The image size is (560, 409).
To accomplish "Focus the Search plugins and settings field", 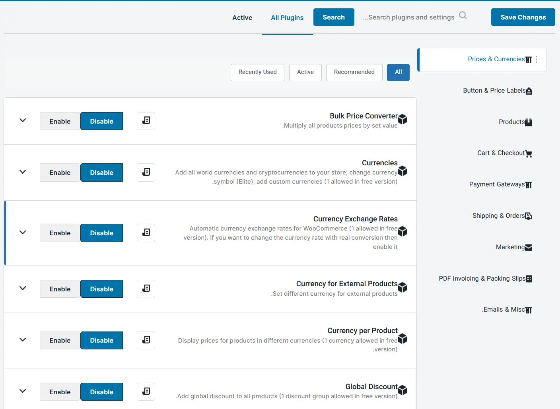I will pyautogui.click(x=408, y=17).
